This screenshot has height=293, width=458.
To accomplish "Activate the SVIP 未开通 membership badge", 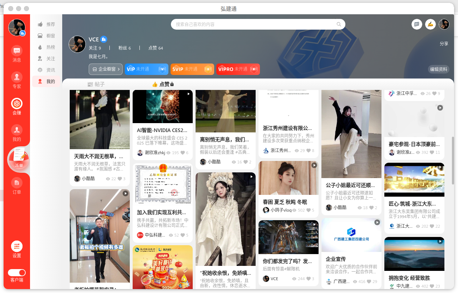I will point(192,69).
